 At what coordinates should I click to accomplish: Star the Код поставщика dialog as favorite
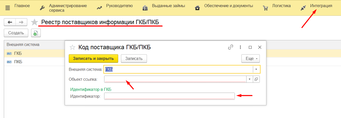click(73, 47)
